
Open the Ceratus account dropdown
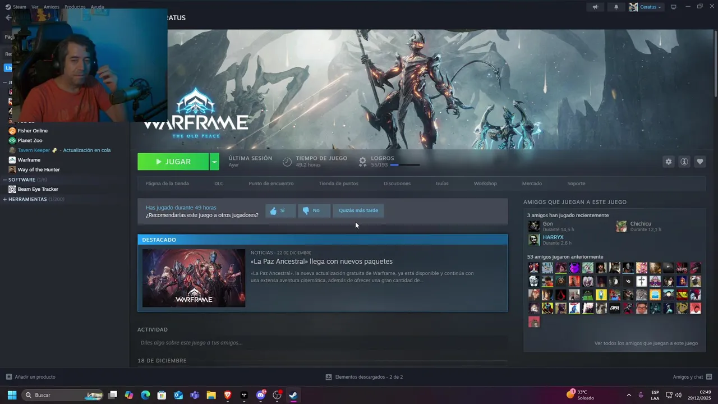pos(646,7)
